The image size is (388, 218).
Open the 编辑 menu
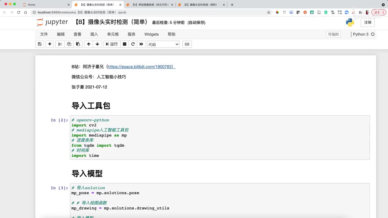tap(61, 34)
